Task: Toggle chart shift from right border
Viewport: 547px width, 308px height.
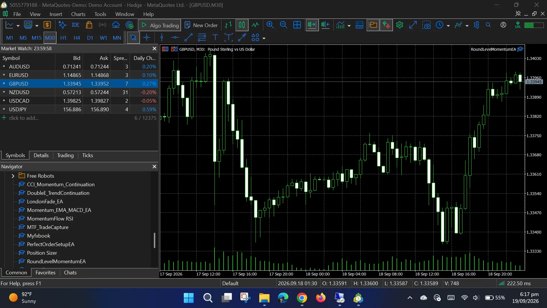Action: coord(325,25)
